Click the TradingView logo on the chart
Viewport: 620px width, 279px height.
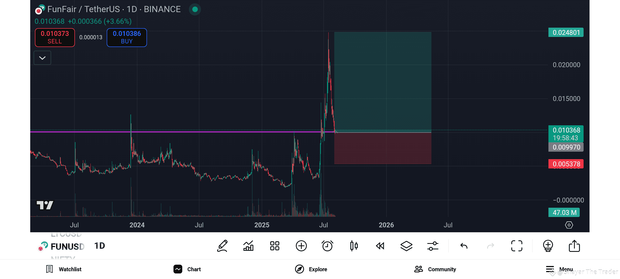click(x=45, y=205)
